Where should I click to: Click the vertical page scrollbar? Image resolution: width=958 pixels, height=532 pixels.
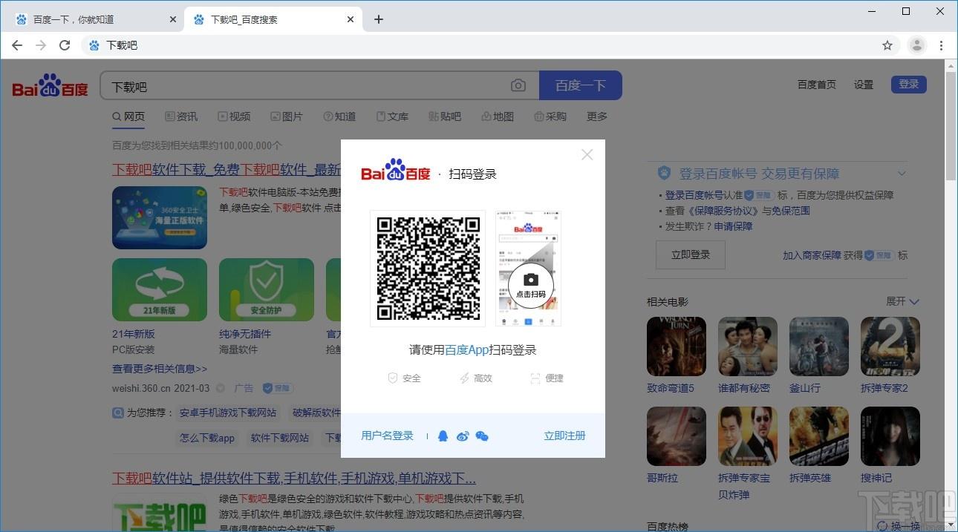coord(951,297)
